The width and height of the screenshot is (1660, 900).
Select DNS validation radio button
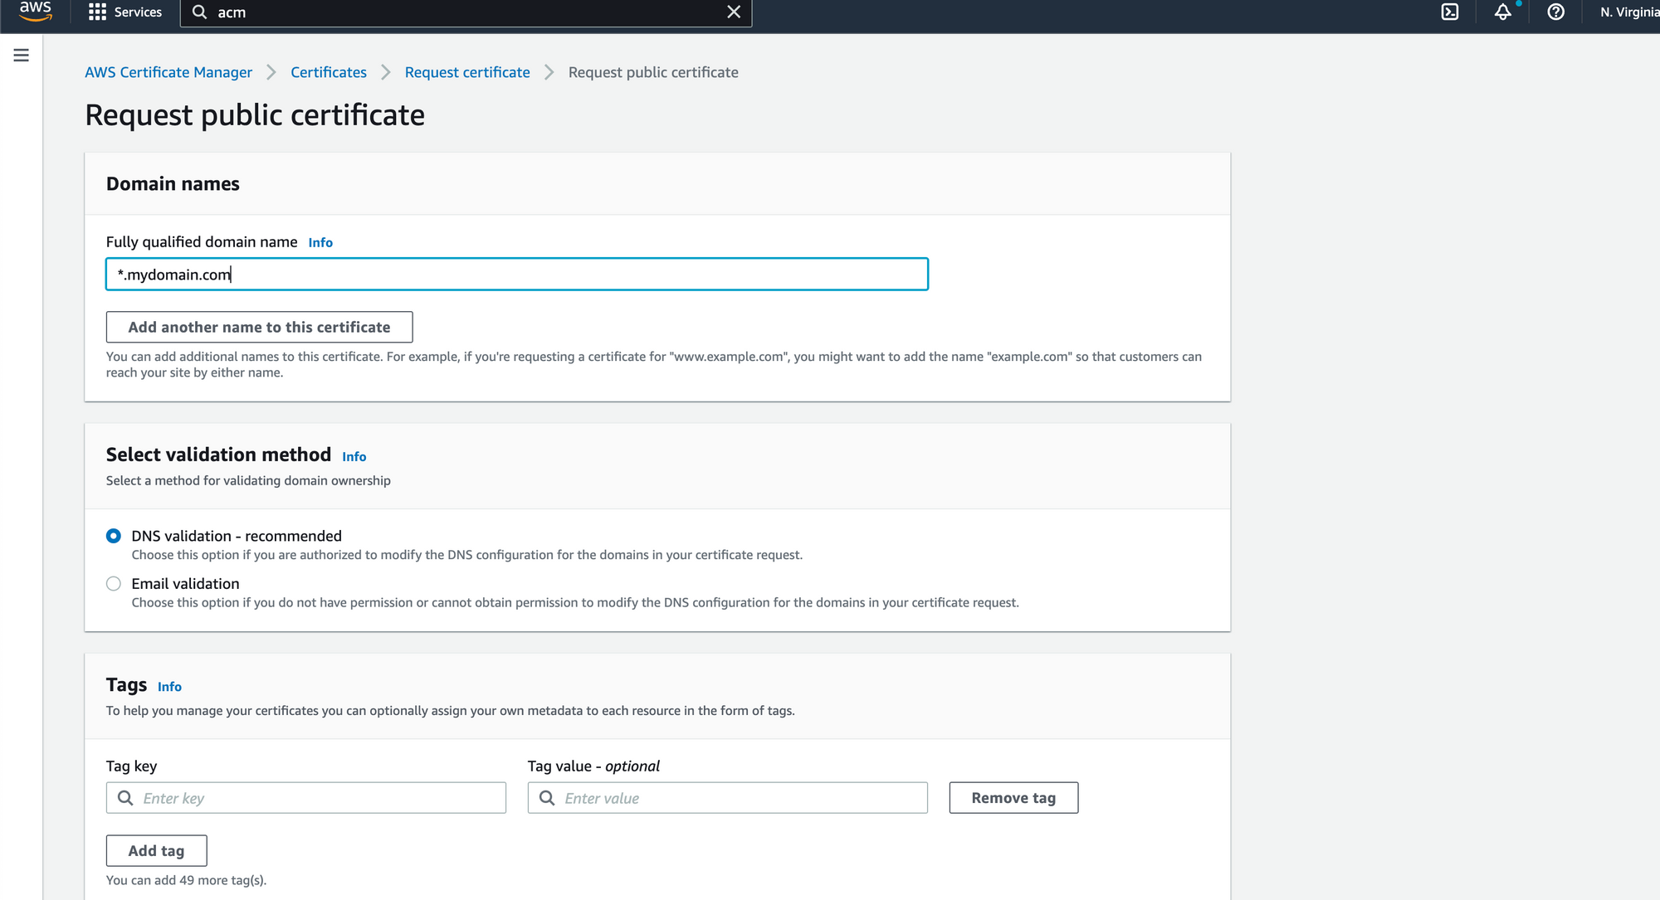coord(114,536)
